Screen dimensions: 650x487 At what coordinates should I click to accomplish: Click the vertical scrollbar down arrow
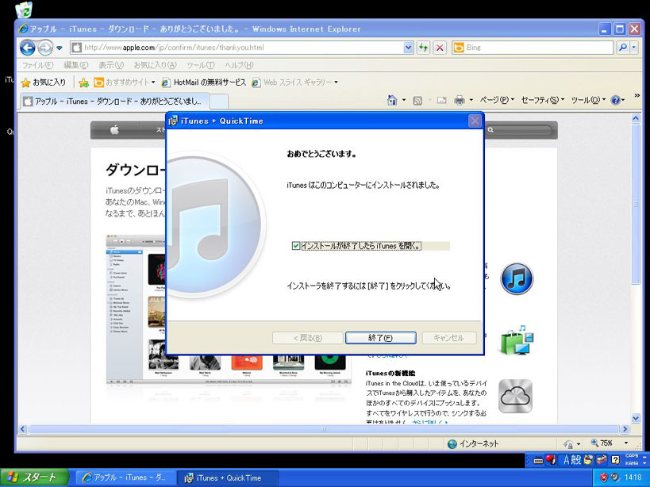[x=636, y=418]
